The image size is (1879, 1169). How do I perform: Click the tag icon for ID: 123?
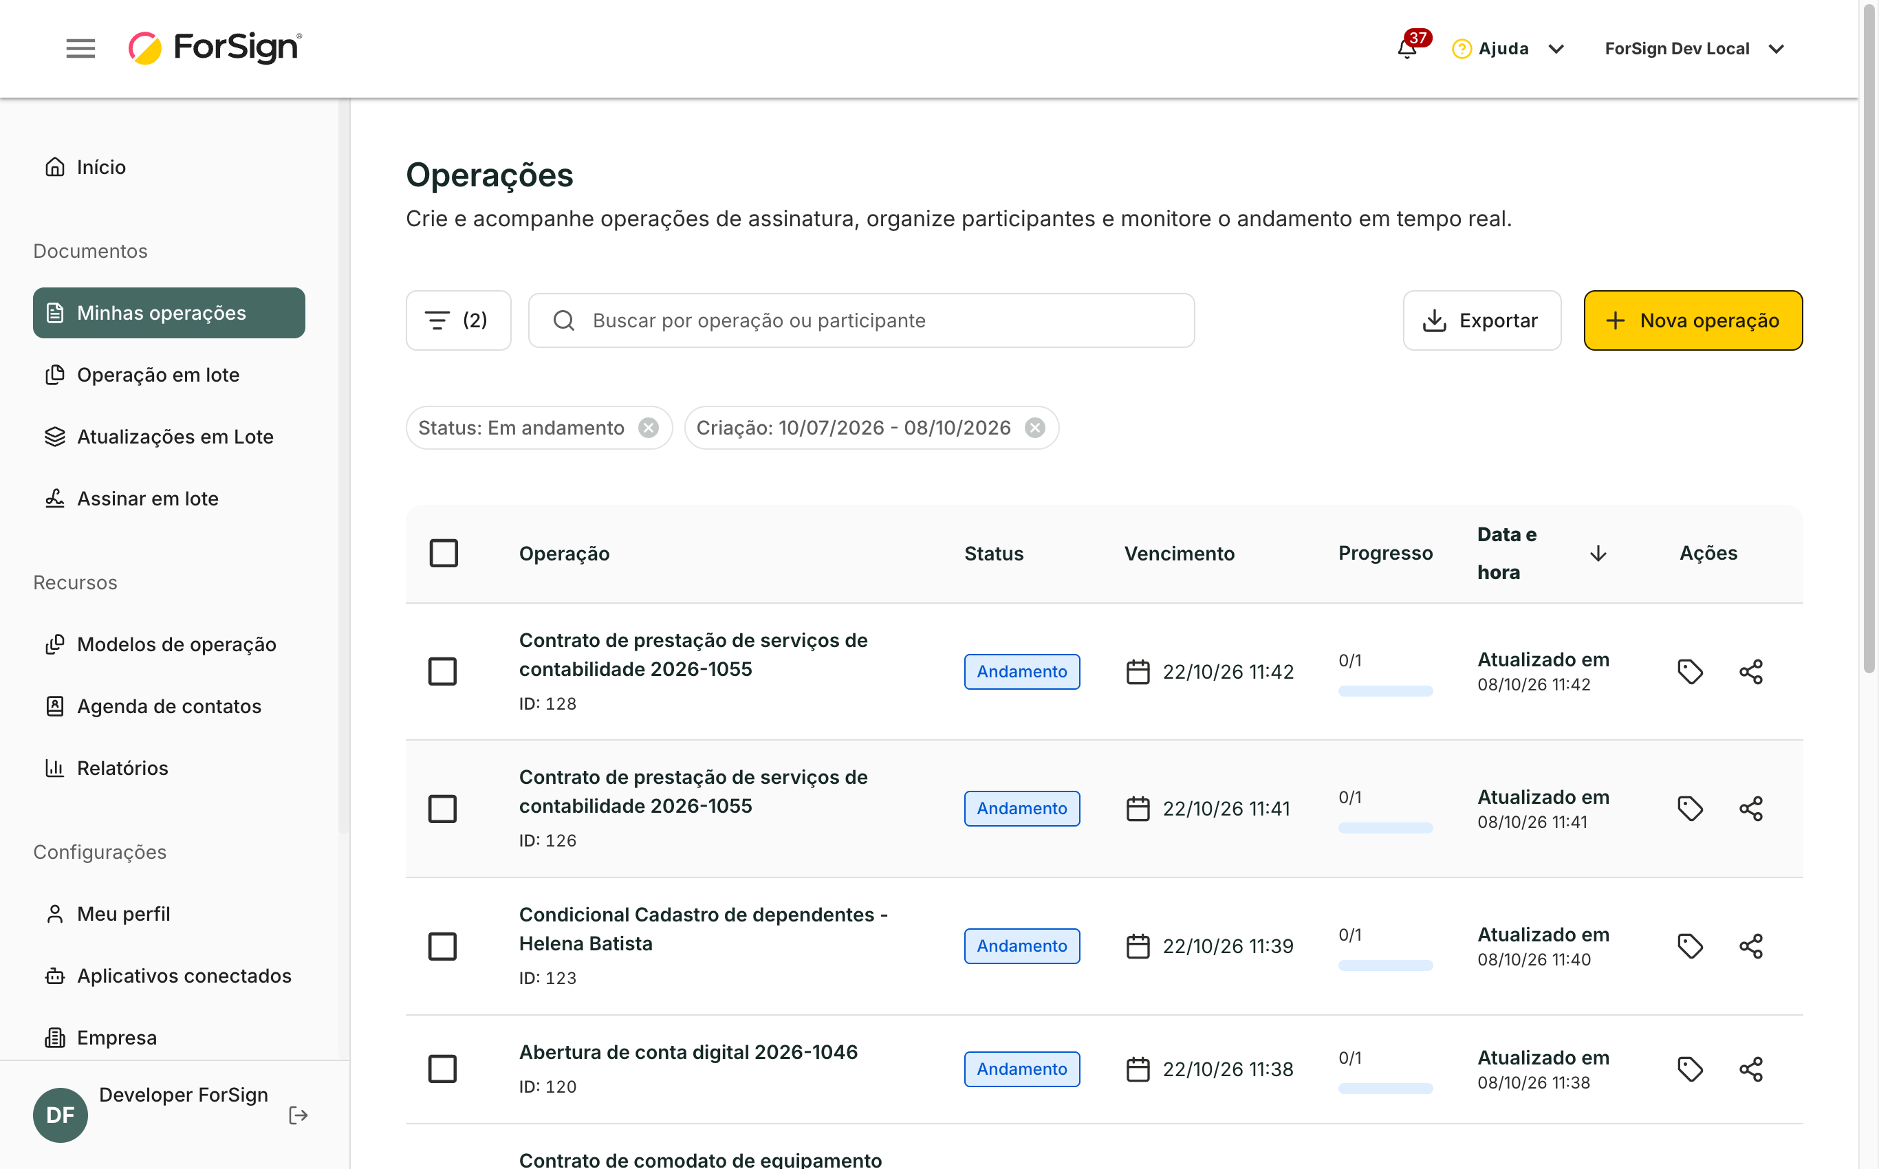[1690, 946]
